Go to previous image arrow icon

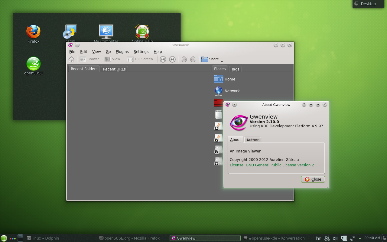pyautogui.click(x=163, y=59)
